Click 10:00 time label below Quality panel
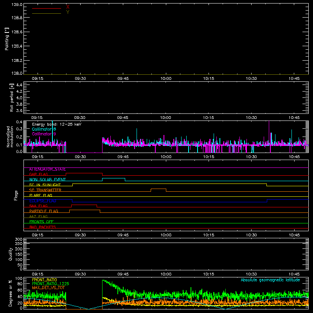This screenshot has width=313, height=313. pos(166,274)
